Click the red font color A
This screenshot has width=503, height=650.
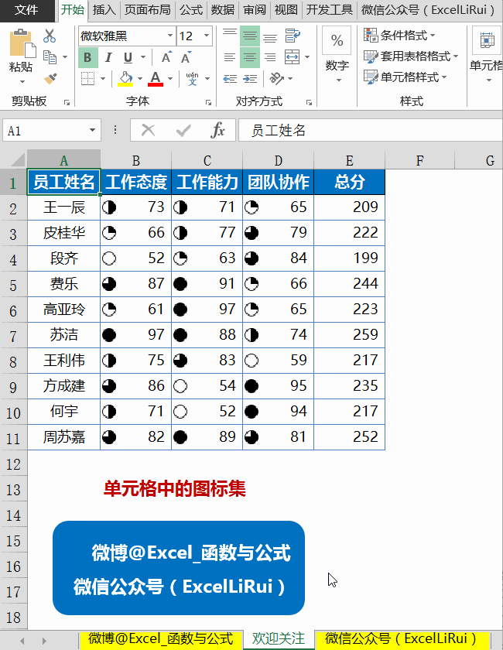(x=156, y=78)
